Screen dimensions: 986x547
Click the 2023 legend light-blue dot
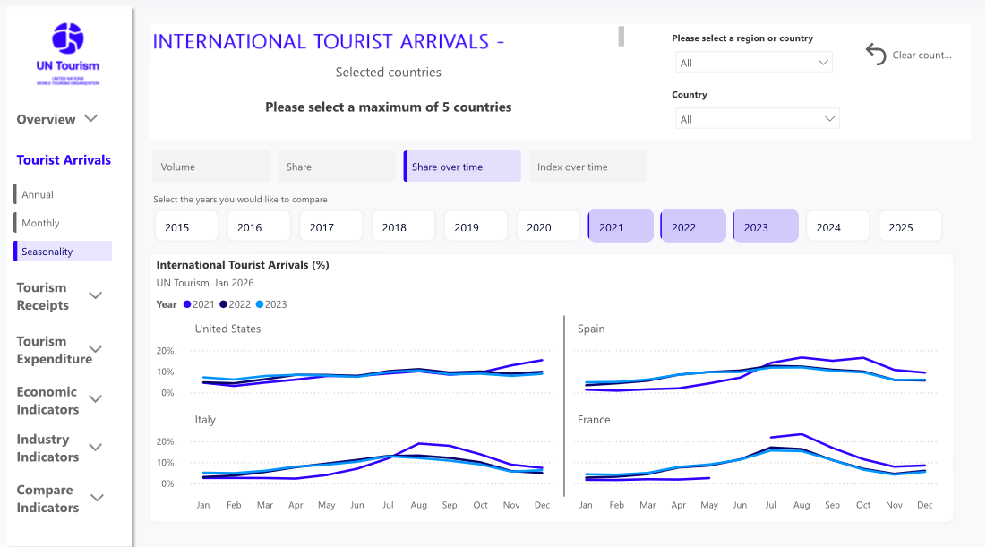[259, 304]
